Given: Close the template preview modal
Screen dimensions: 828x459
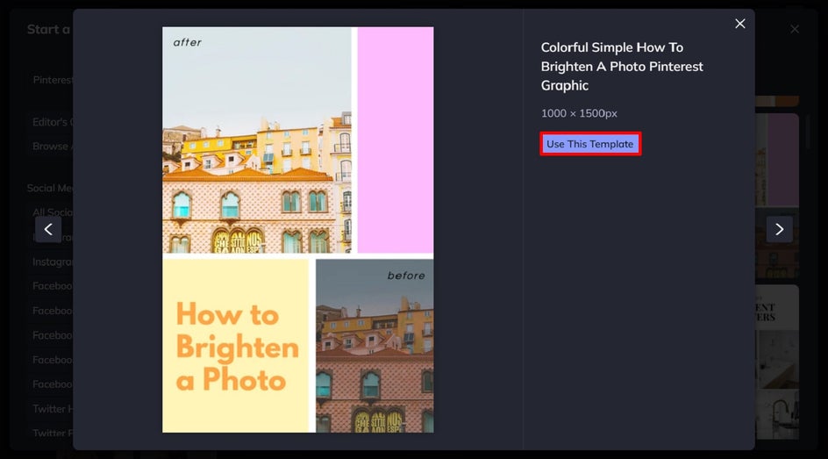Looking at the screenshot, I should pyautogui.click(x=740, y=24).
